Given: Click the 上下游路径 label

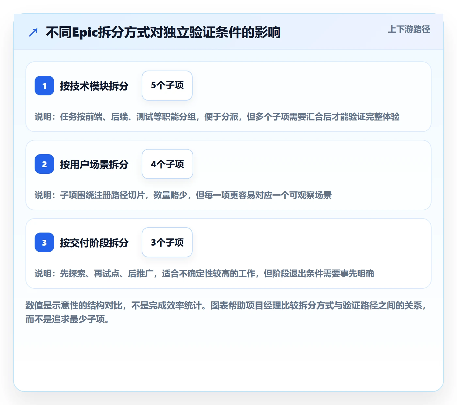Looking at the screenshot, I should click(x=409, y=29).
